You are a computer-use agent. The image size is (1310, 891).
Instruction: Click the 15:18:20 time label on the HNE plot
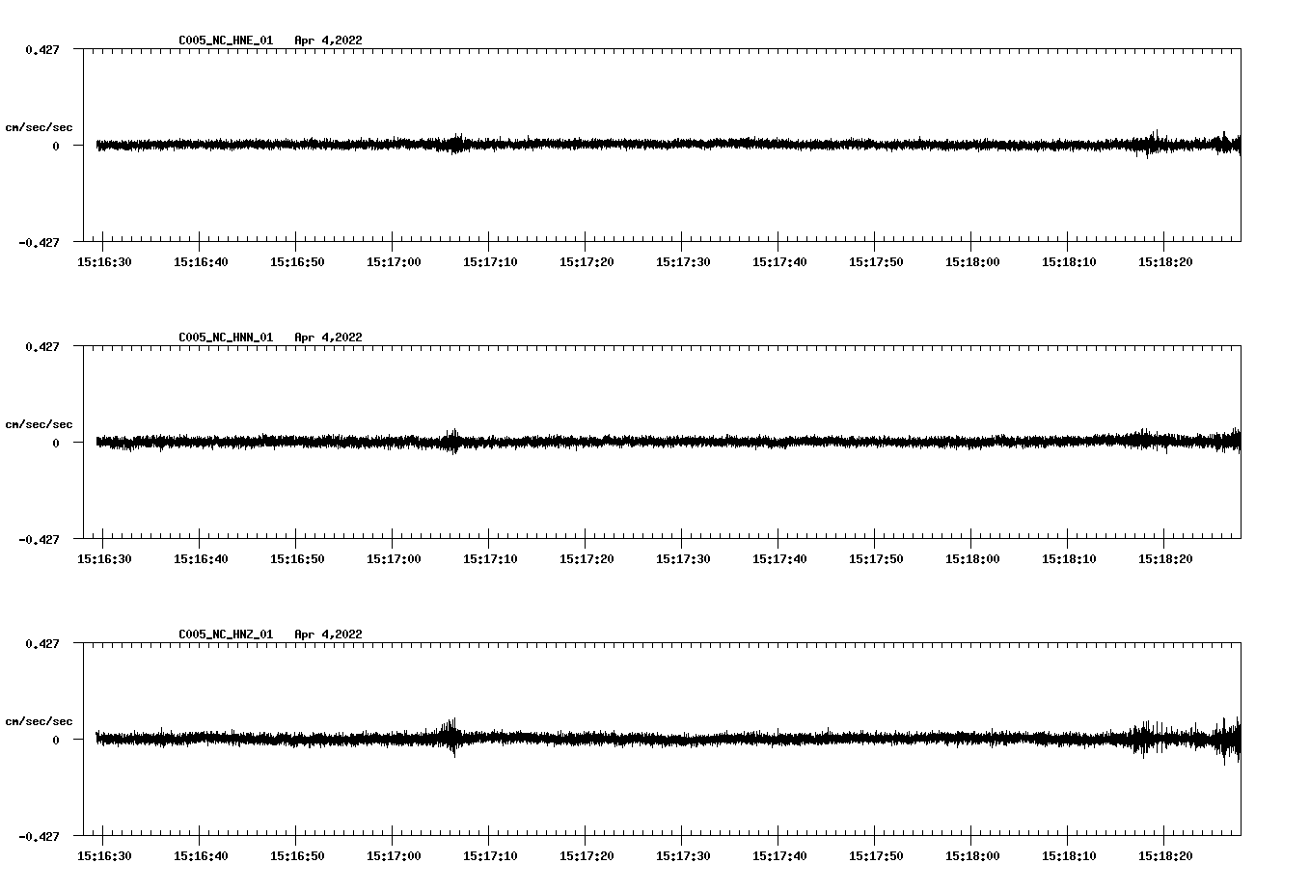(x=1165, y=262)
